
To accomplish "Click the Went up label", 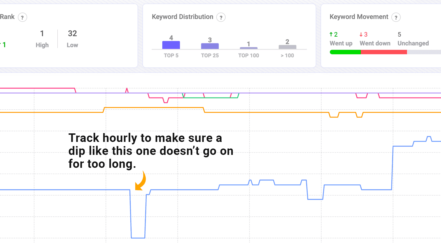I will (x=341, y=43).
